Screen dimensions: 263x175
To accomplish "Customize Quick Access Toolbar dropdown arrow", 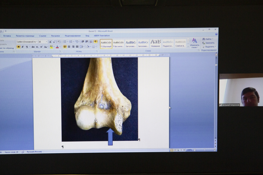I will coord(6,31).
